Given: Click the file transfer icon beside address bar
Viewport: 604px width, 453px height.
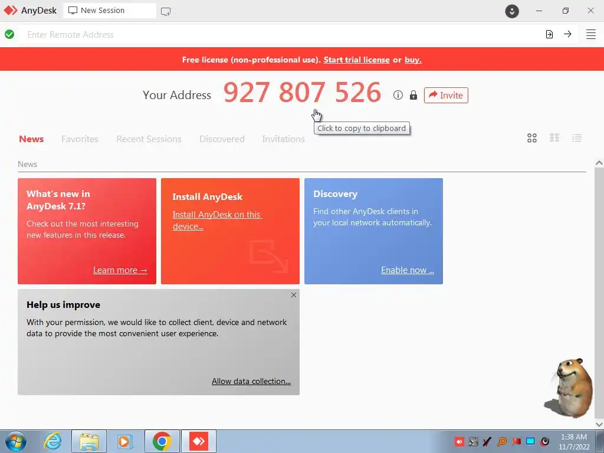Looking at the screenshot, I should click(x=549, y=34).
